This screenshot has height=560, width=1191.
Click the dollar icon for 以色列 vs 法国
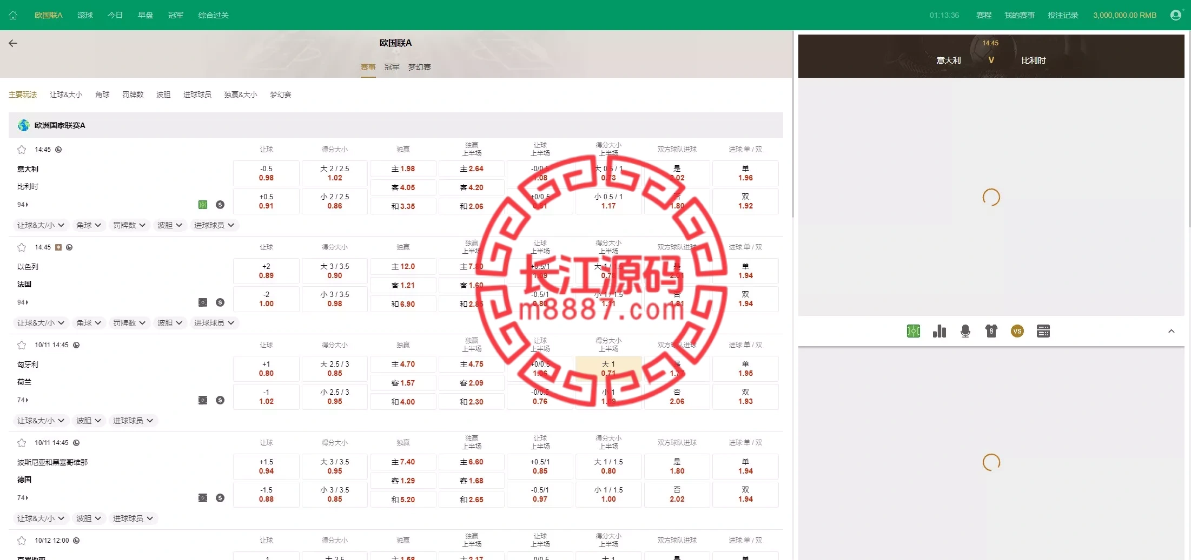220,302
